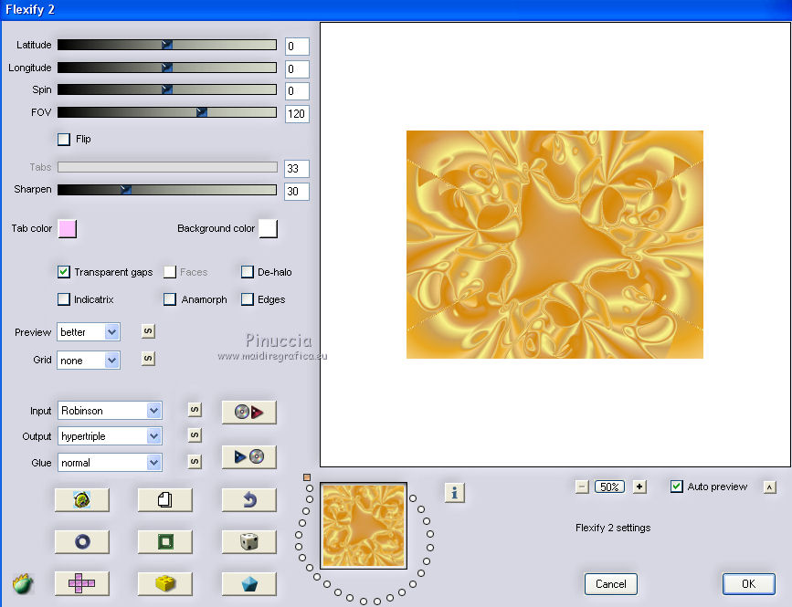Click the small source image thumbnail

[364, 526]
